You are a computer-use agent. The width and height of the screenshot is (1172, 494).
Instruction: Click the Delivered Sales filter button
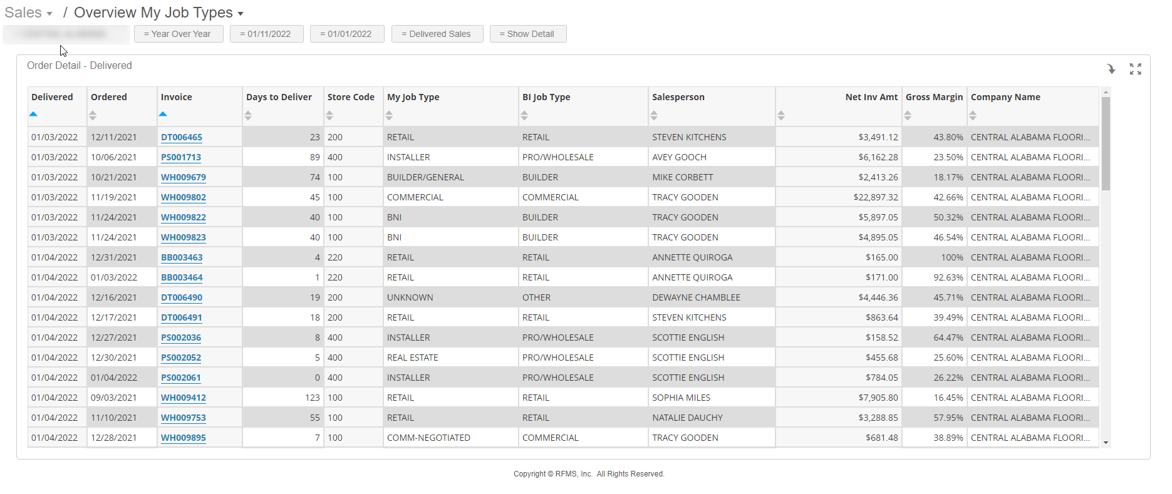[437, 34]
